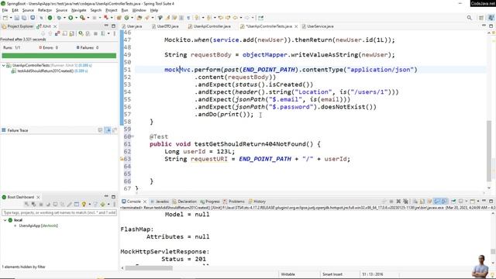Select UsersApiApp in Boot Dashboard
Image resolution: width=496 pixels, height=279 pixels.
click(38, 226)
